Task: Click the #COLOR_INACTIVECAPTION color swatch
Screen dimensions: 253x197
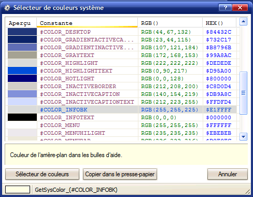Action: click(x=22, y=94)
